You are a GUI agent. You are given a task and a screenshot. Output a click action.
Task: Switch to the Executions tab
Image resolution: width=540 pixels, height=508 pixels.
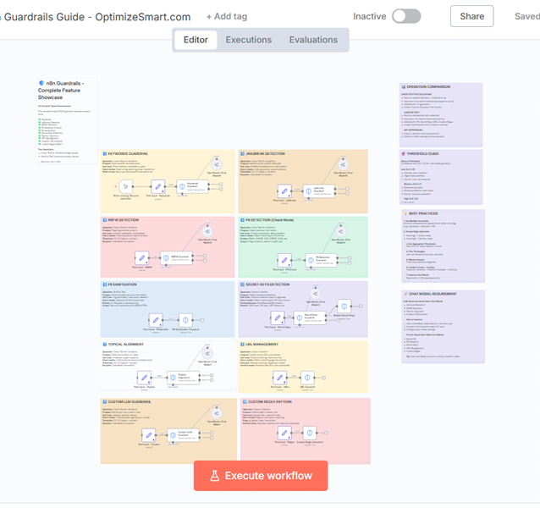[248, 40]
